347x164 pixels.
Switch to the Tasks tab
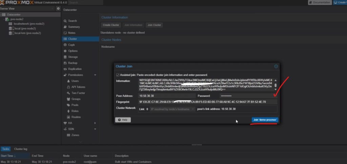pyautogui.click(x=5, y=149)
